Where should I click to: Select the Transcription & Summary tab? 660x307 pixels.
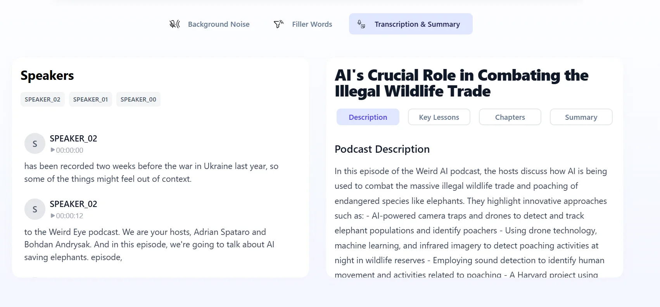click(x=411, y=24)
